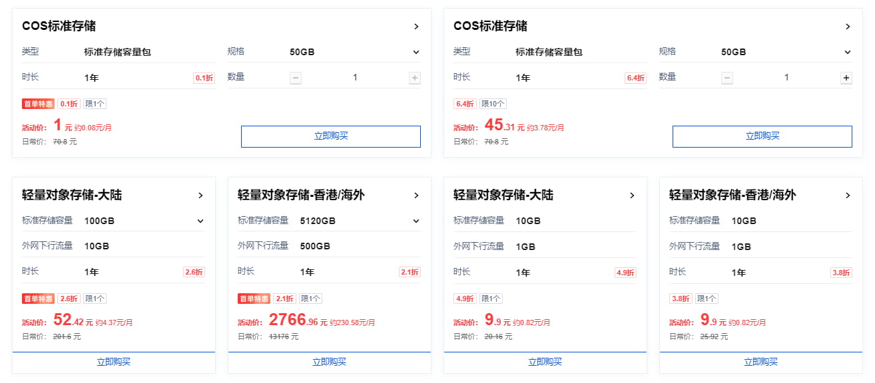The height and width of the screenshot is (383, 875).
Task: Click 首单特惠 badge on the 2766.96元 card
Action: [254, 299]
